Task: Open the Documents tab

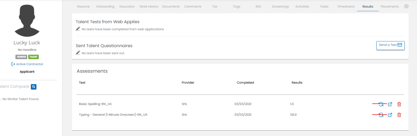Action: [171, 7]
